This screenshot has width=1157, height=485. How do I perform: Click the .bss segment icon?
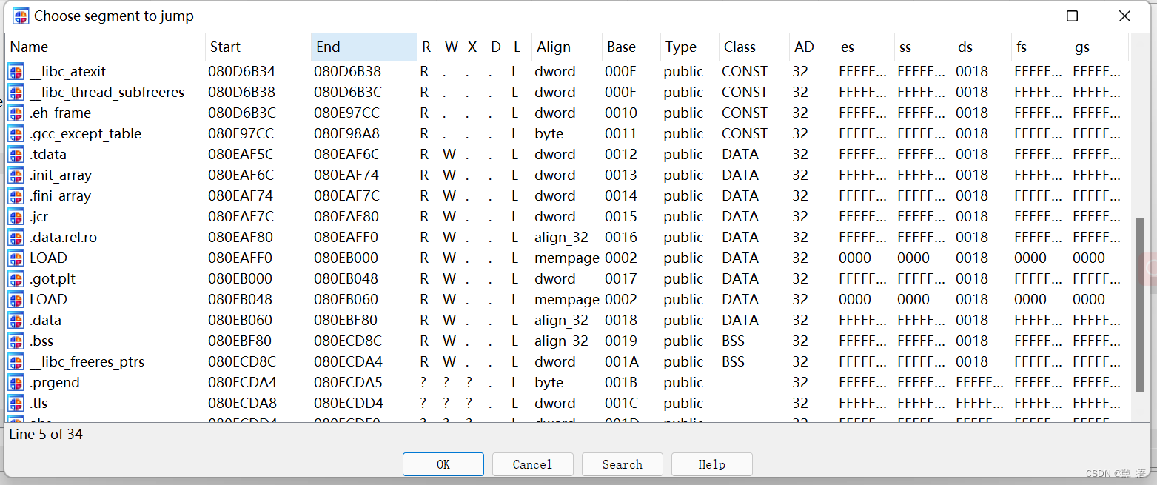pos(16,341)
